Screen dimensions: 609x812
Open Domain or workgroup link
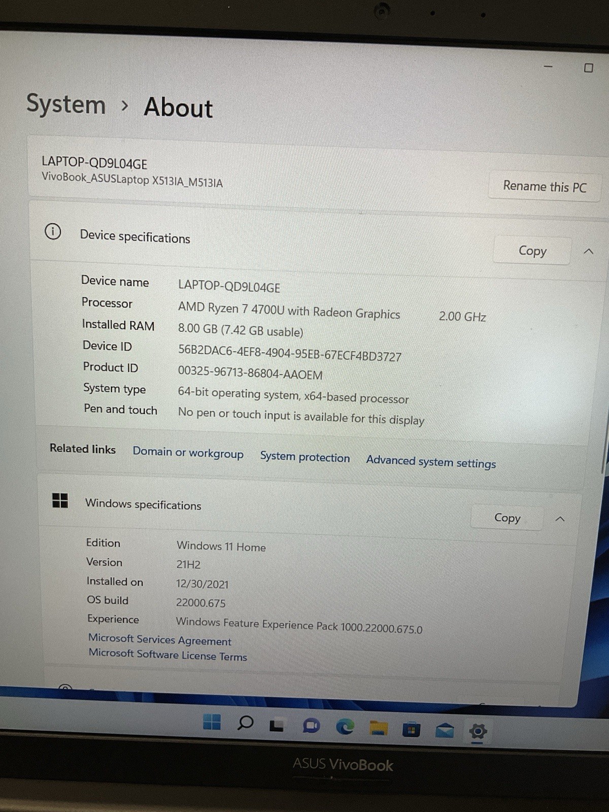point(188,453)
